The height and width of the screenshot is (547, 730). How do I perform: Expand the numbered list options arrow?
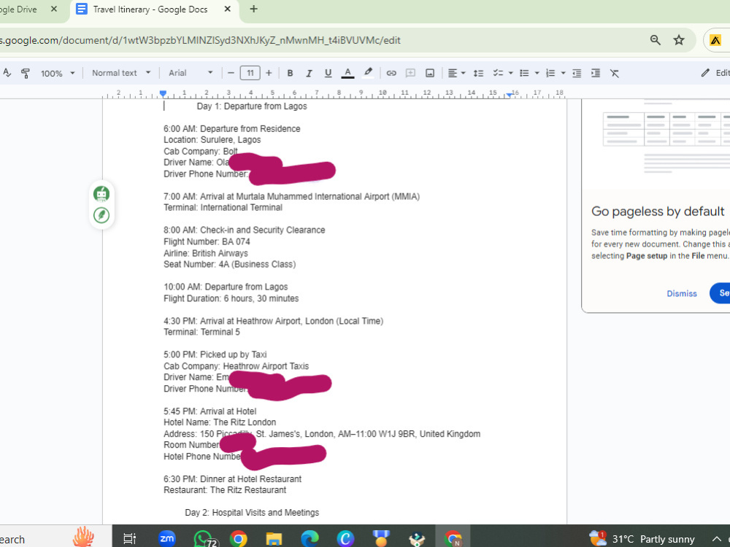click(563, 73)
